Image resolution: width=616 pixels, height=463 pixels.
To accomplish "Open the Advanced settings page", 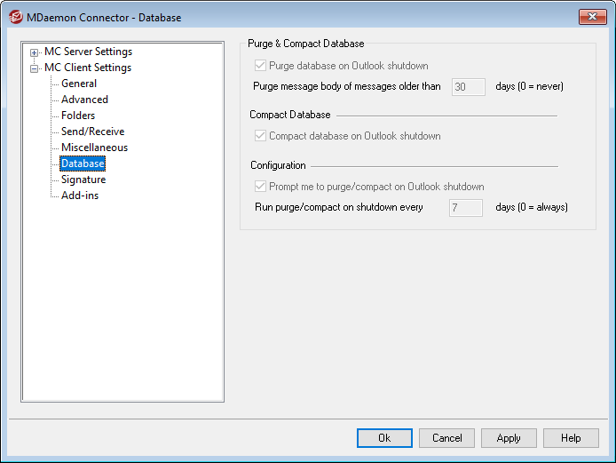I will click(x=84, y=100).
